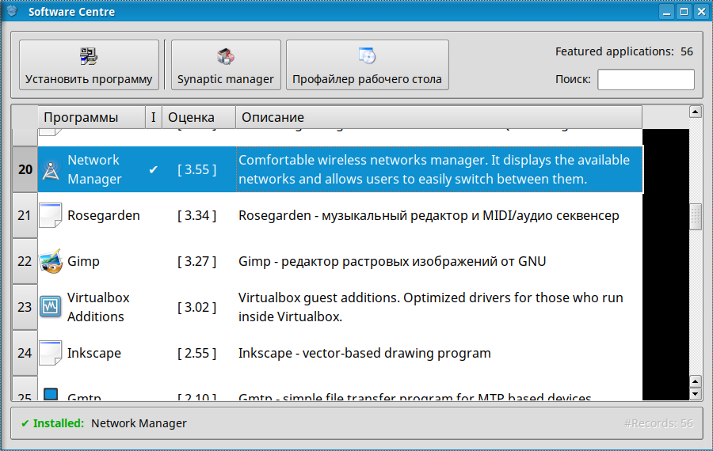Screen dimensions: 713x451
Task: Select the Network Manager icon
Action: click(x=51, y=170)
